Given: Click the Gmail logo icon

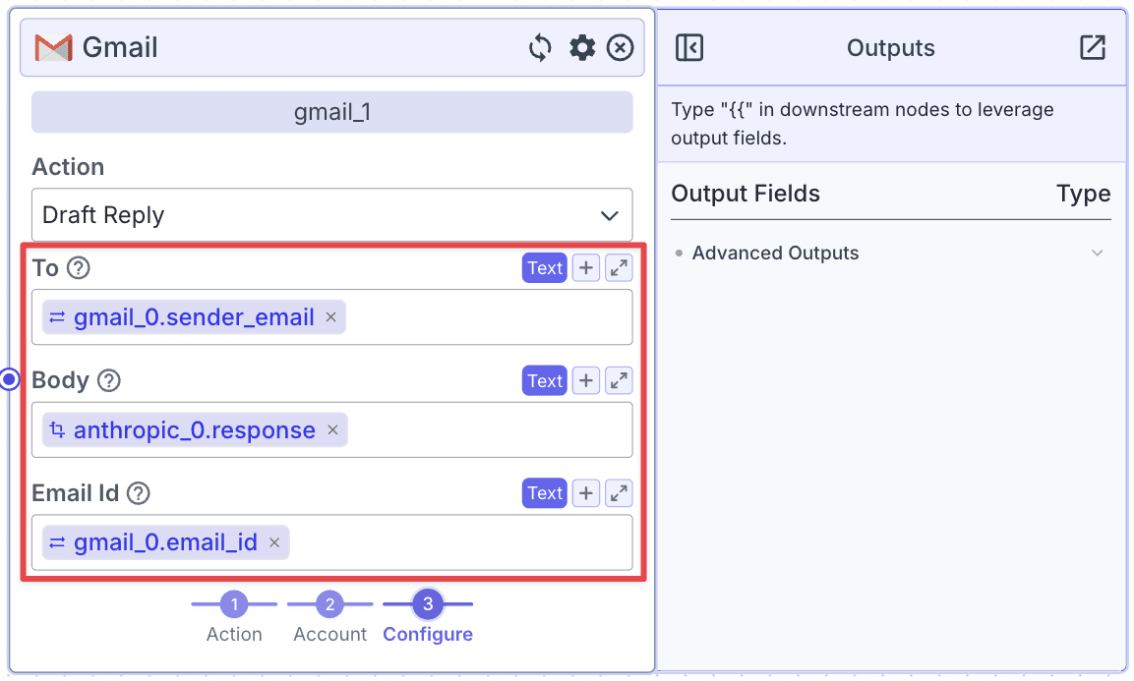Looking at the screenshot, I should pyautogui.click(x=53, y=48).
